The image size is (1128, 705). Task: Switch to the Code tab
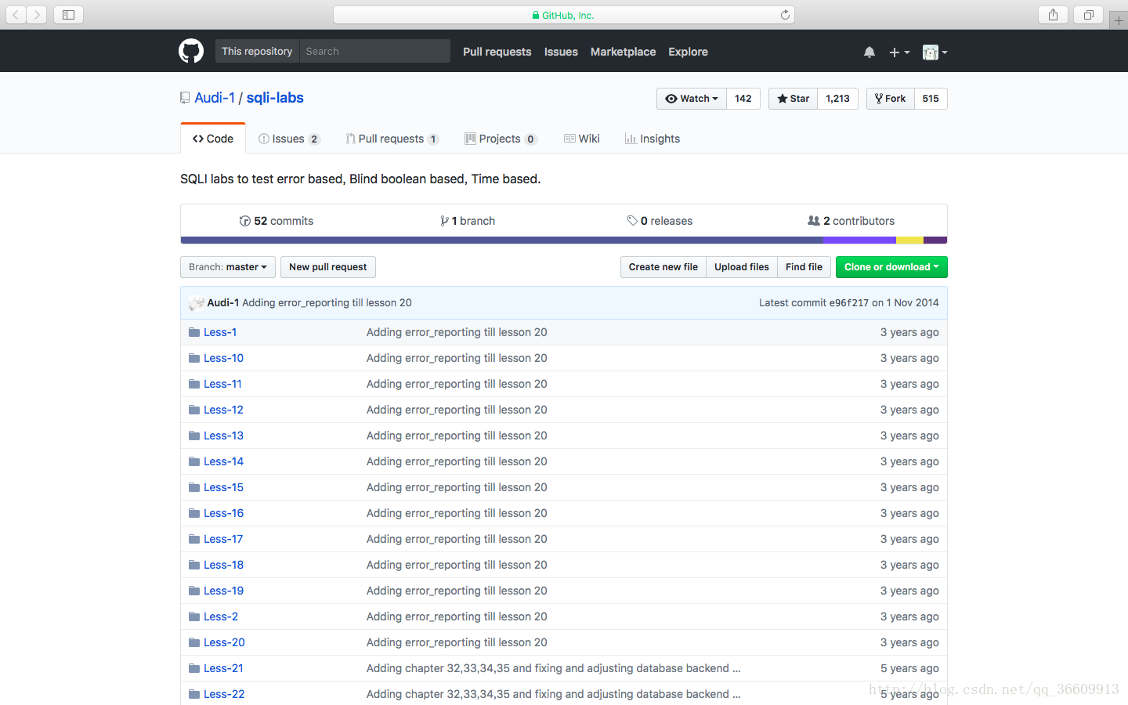[x=213, y=139]
